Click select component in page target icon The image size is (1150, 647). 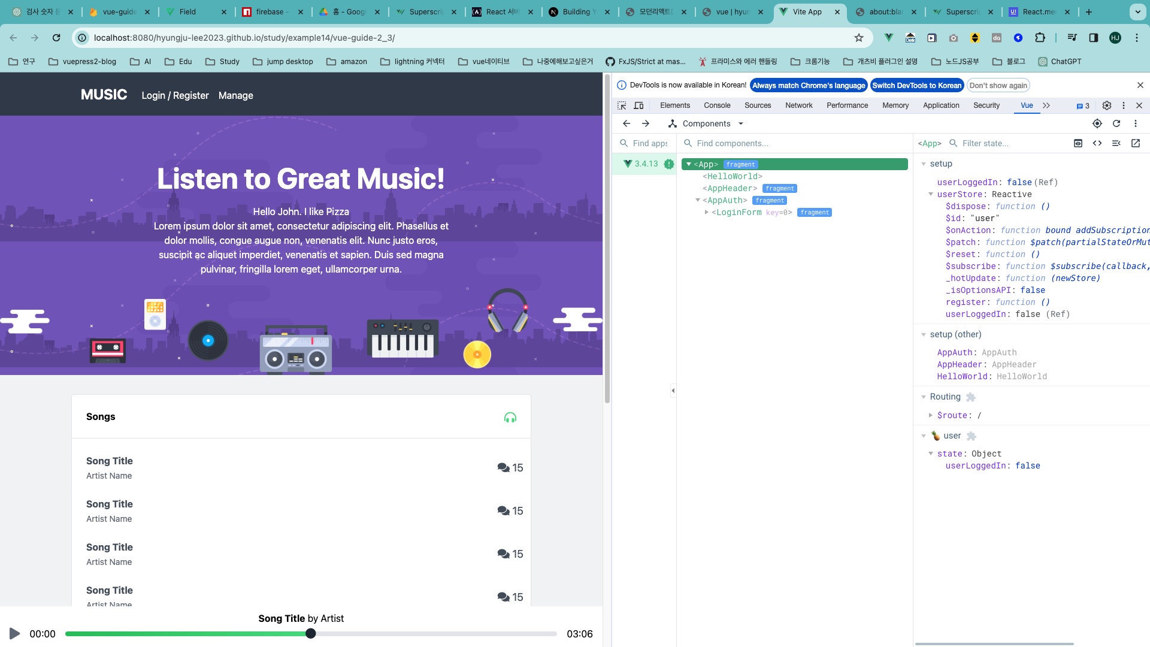coord(1097,123)
